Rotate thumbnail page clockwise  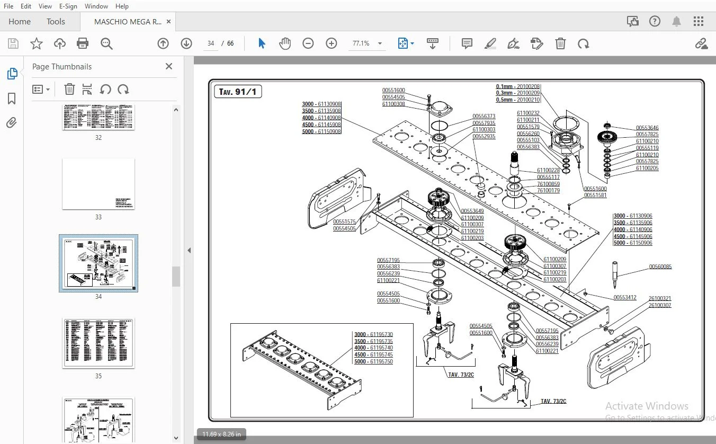coord(123,90)
